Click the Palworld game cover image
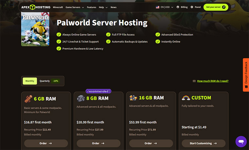This screenshot has width=249, height=150. click(35, 29)
